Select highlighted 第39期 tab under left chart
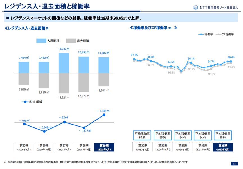243x169 pixels. (x=104, y=147)
